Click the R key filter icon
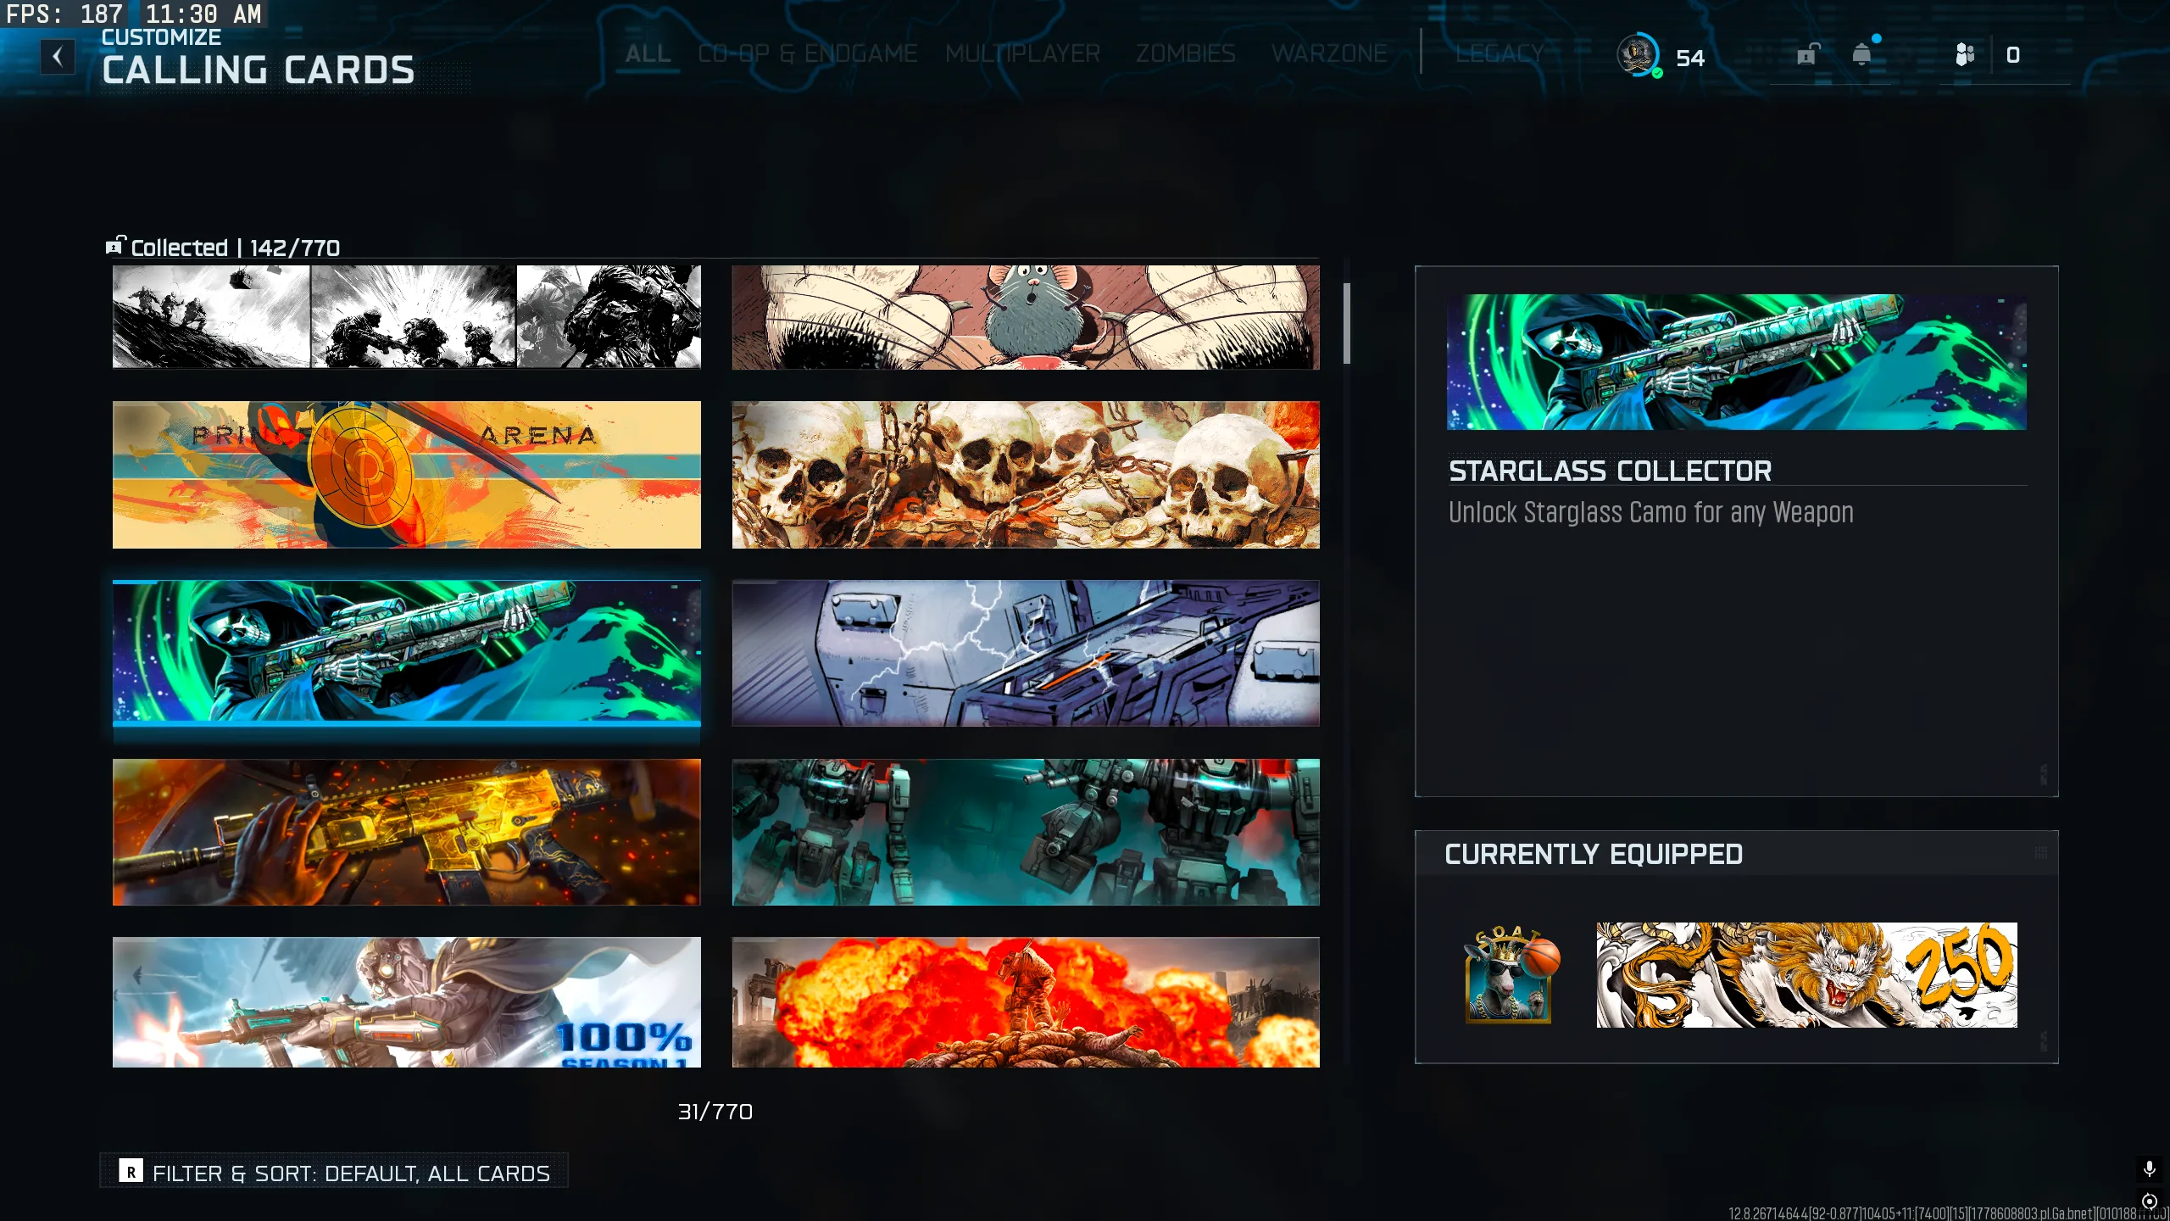The image size is (2170, 1221). [x=131, y=1171]
